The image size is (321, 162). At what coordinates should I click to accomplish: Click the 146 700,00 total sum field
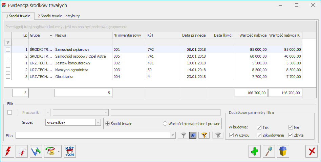[x=285, y=93]
